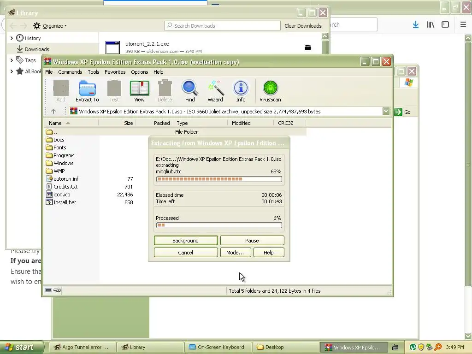This screenshot has width=472, height=354.
Task: Switch to Argo Tunnel error taskbar item
Action: click(82, 347)
